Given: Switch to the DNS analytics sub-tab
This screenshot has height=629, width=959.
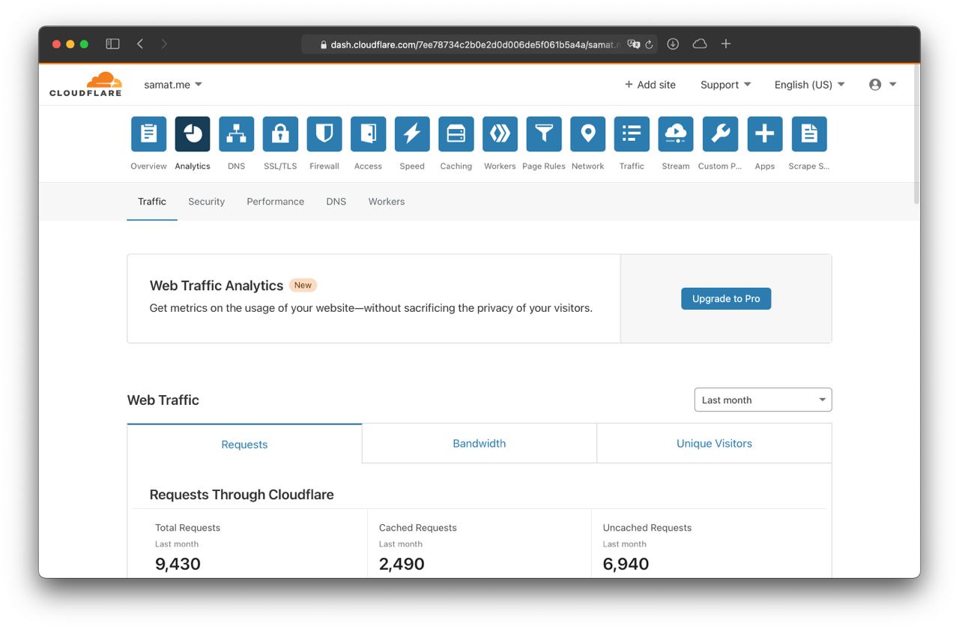Looking at the screenshot, I should (x=336, y=202).
